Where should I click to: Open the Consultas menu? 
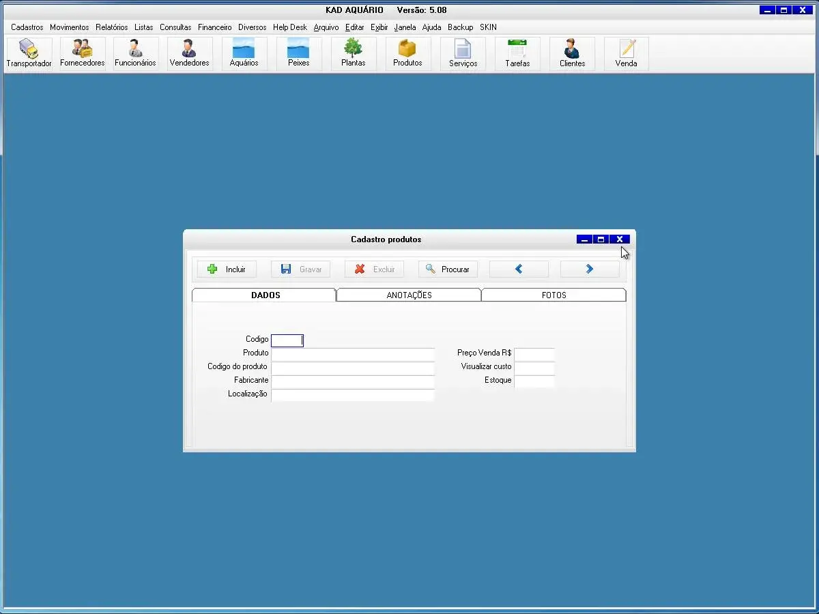[x=175, y=27]
